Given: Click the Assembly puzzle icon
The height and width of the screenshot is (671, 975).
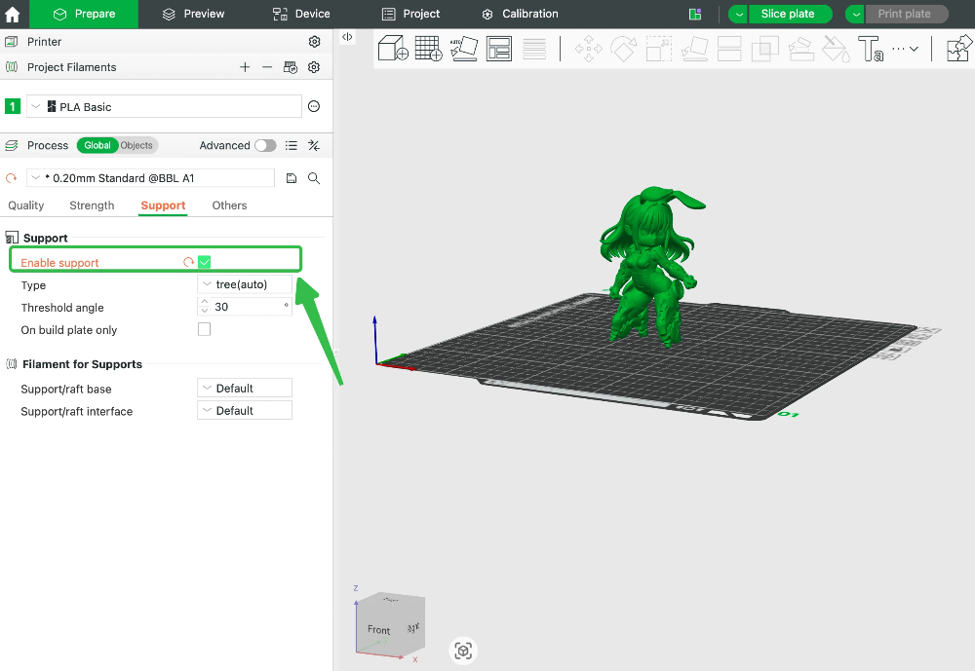Looking at the screenshot, I should click(x=956, y=48).
